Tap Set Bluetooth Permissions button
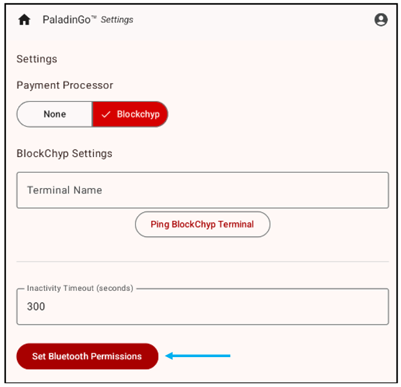401x387 pixels. click(87, 356)
